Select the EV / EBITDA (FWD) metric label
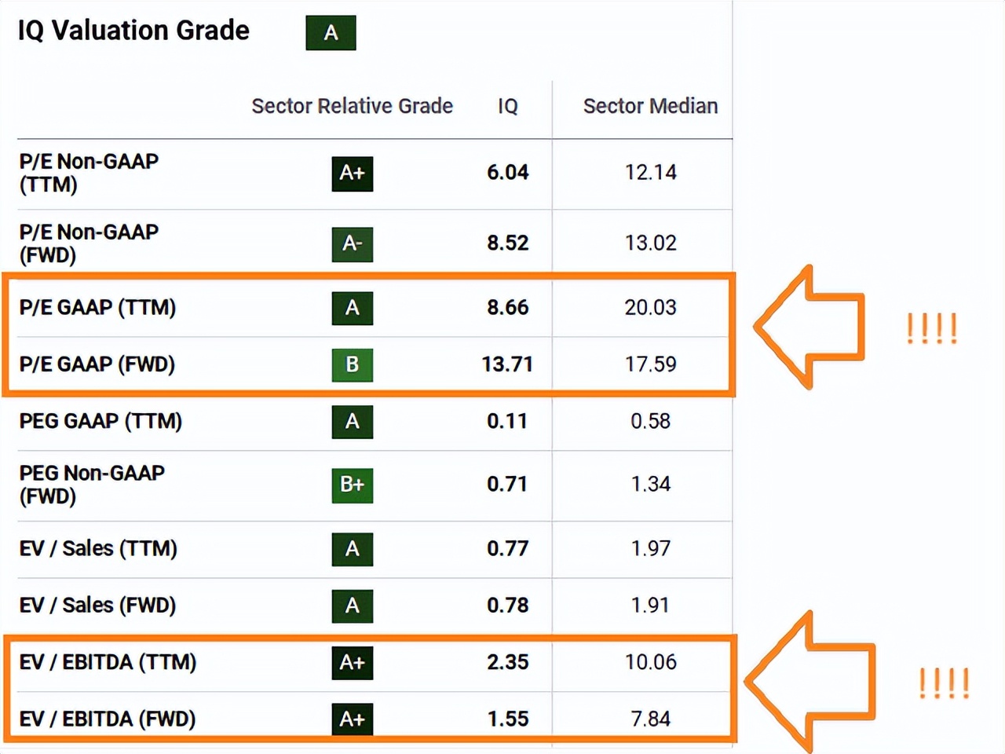Screen dimensions: 1005x754 coord(108,719)
